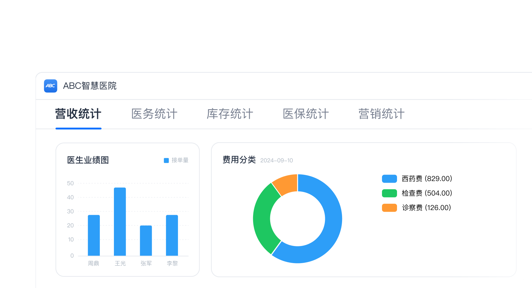Select the active 营收统计 tab
The height and width of the screenshot is (288, 532).
[78, 114]
